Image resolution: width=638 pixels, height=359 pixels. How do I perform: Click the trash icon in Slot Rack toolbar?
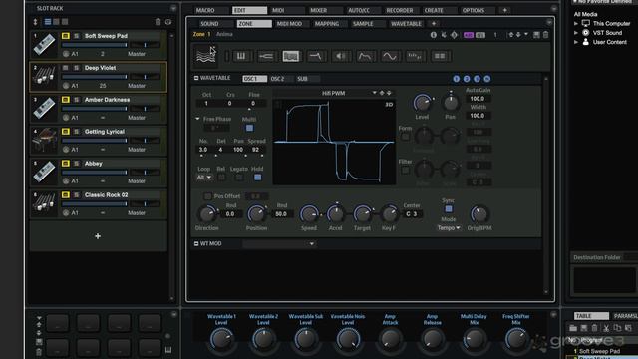coord(159,22)
